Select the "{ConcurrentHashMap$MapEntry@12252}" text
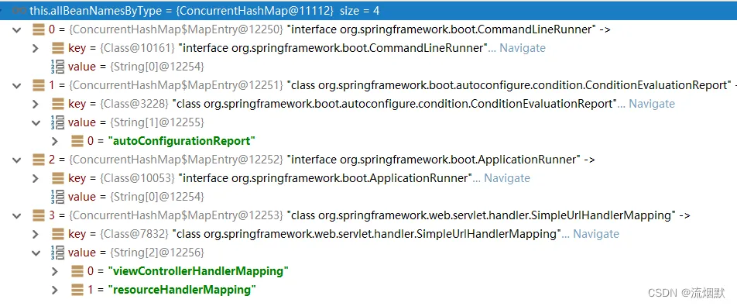The image size is (737, 306). (176, 160)
